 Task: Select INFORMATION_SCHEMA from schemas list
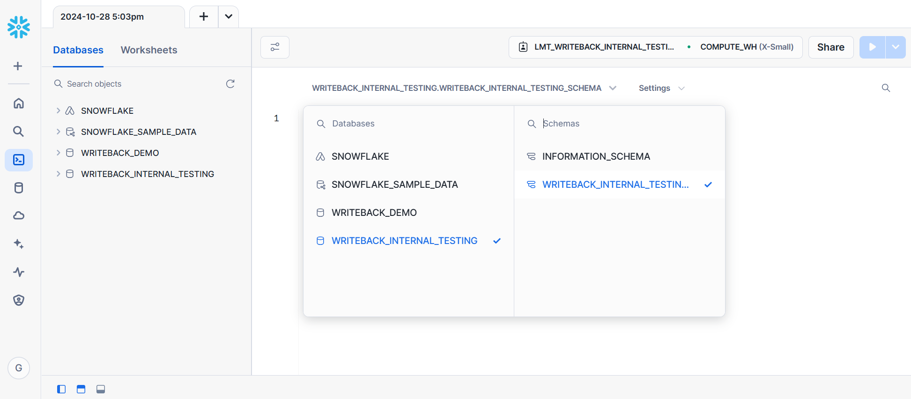point(596,156)
